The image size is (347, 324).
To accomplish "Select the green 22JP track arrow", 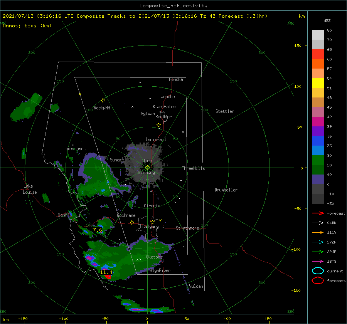I will click(318, 252).
